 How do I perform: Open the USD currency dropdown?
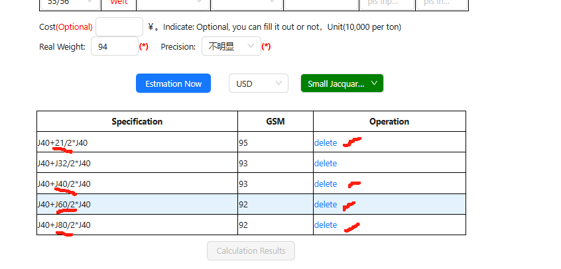pyautogui.click(x=258, y=83)
